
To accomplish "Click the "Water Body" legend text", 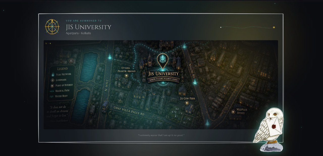I will pos(61,96).
